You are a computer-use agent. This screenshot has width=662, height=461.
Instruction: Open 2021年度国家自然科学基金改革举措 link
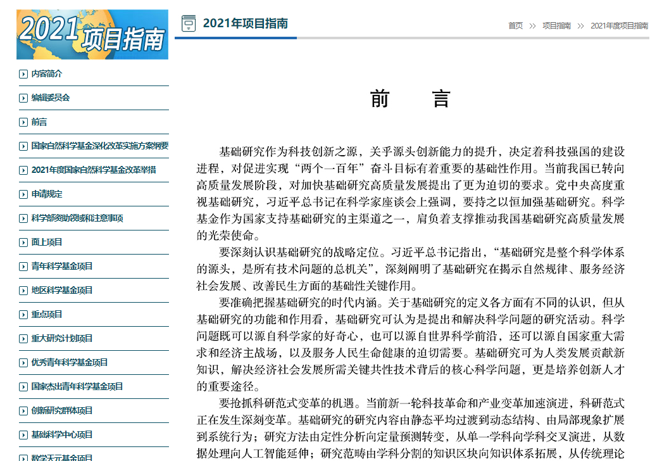click(x=94, y=170)
